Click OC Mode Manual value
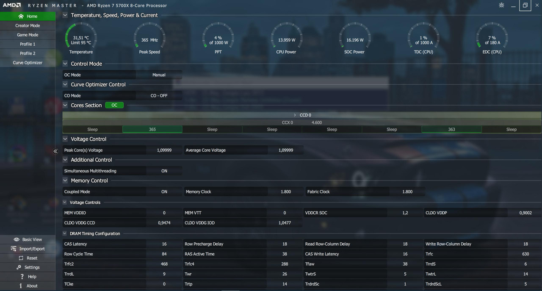 click(159, 75)
